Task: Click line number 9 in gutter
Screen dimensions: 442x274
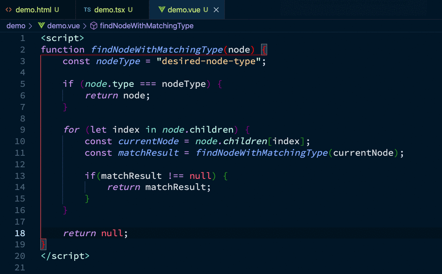Action: (22, 129)
